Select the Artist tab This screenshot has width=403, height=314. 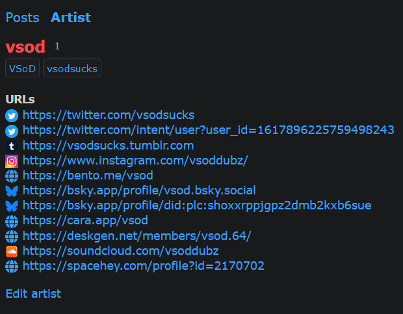pos(71,18)
